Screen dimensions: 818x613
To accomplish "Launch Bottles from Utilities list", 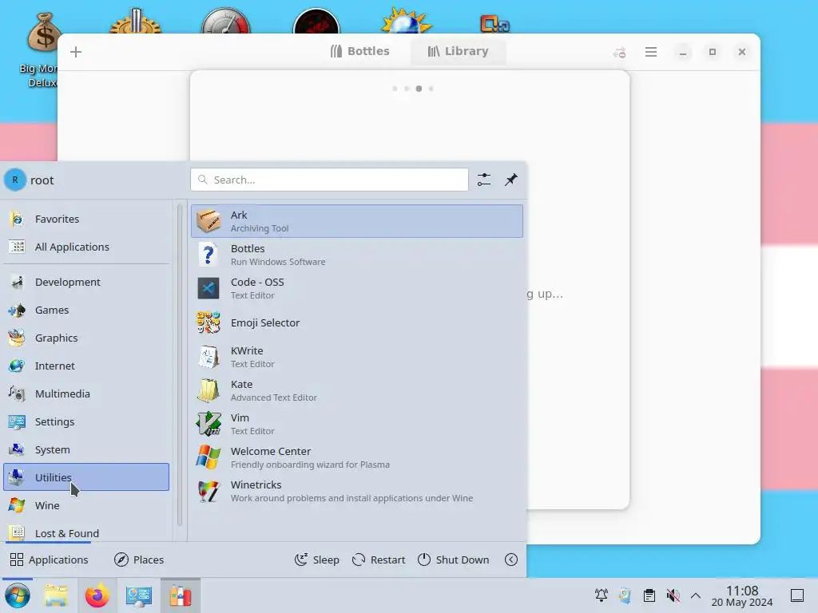I will (357, 255).
